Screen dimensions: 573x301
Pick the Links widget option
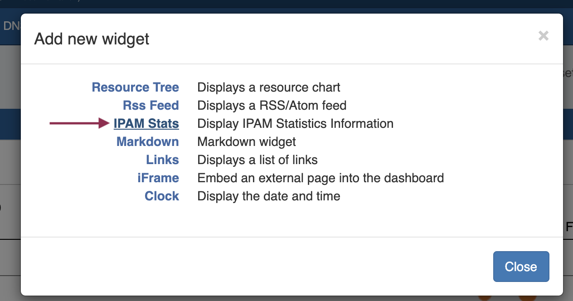click(x=162, y=160)
